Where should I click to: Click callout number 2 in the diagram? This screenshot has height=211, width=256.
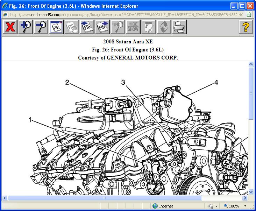tap(67, 82)
